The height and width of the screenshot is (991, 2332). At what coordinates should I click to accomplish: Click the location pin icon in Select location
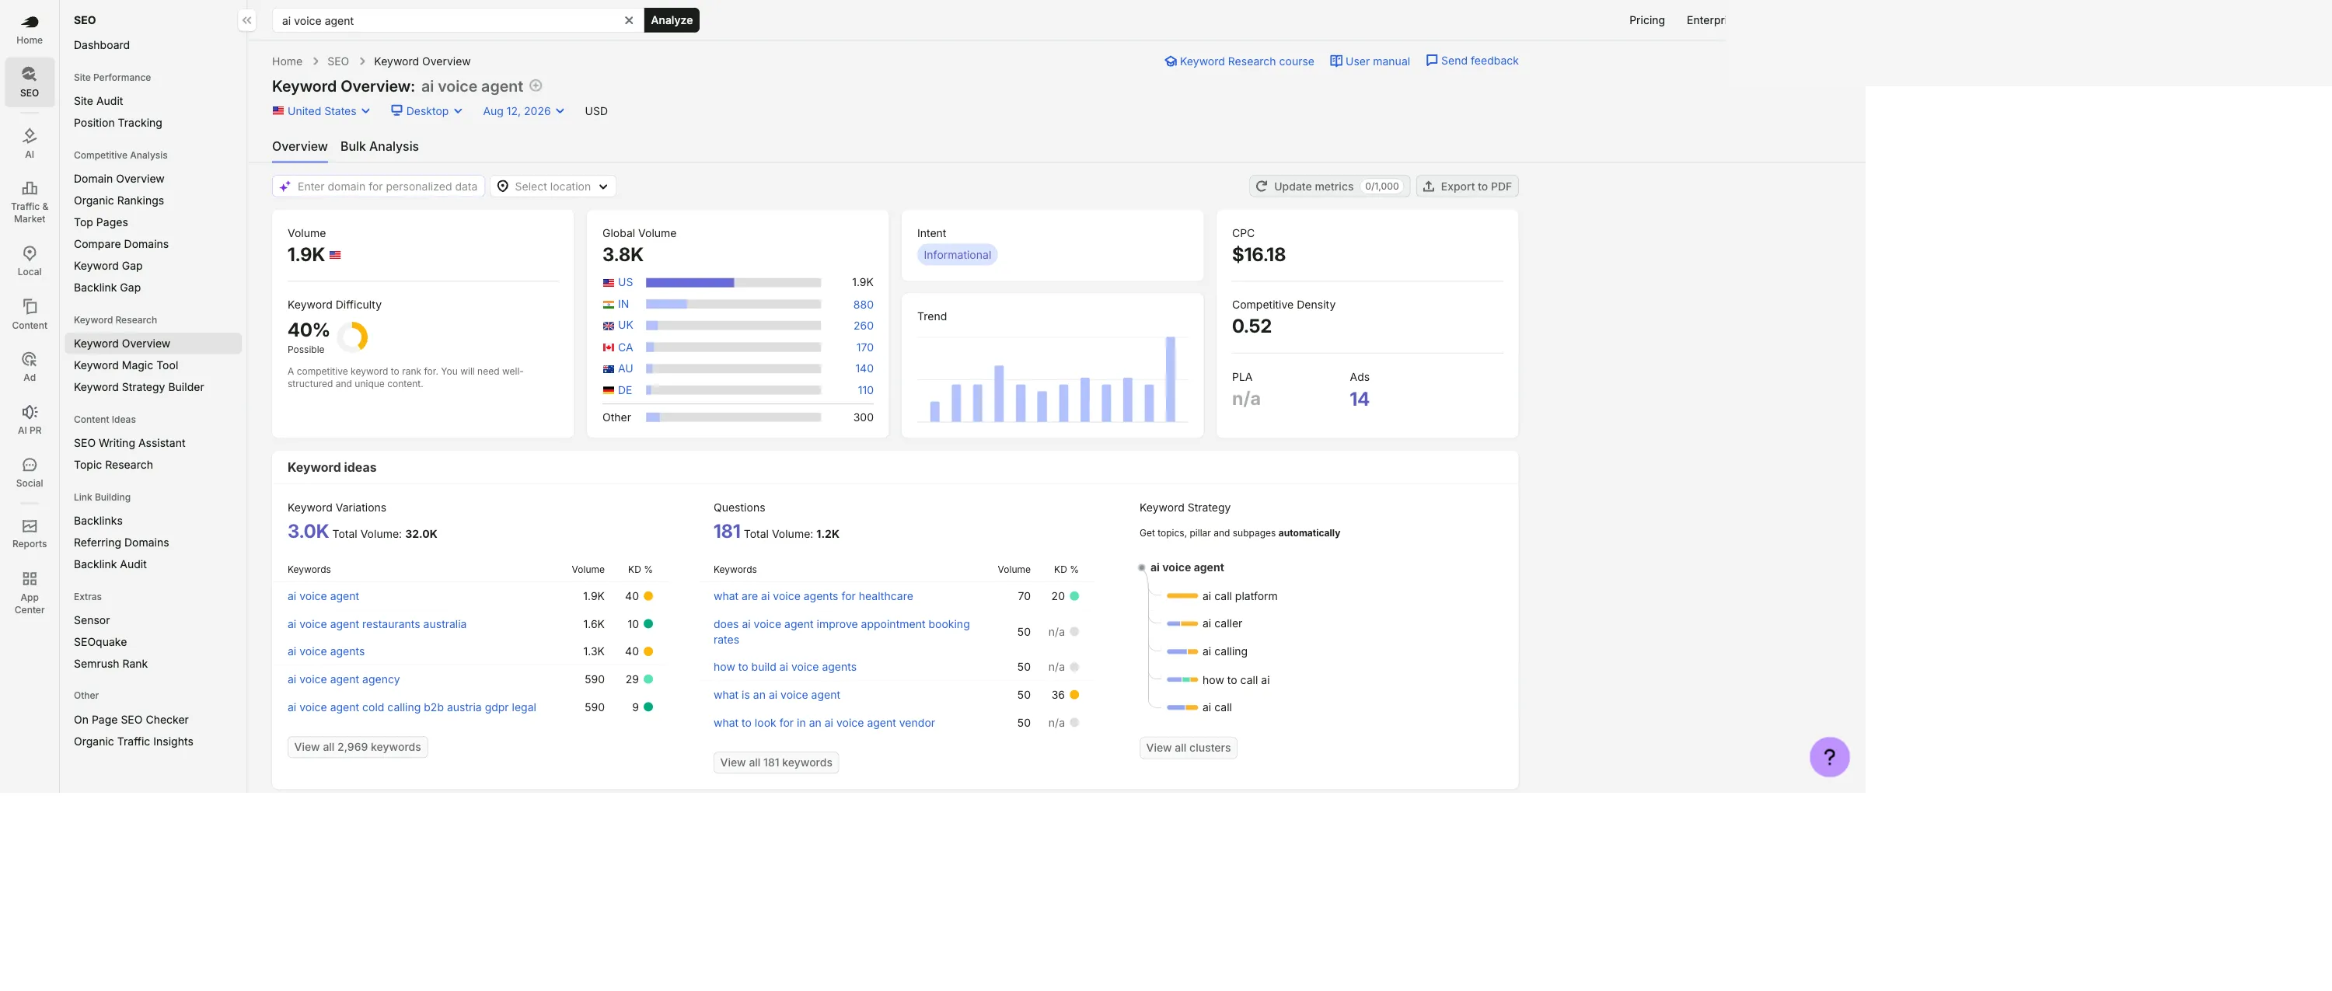coord(502,186)
